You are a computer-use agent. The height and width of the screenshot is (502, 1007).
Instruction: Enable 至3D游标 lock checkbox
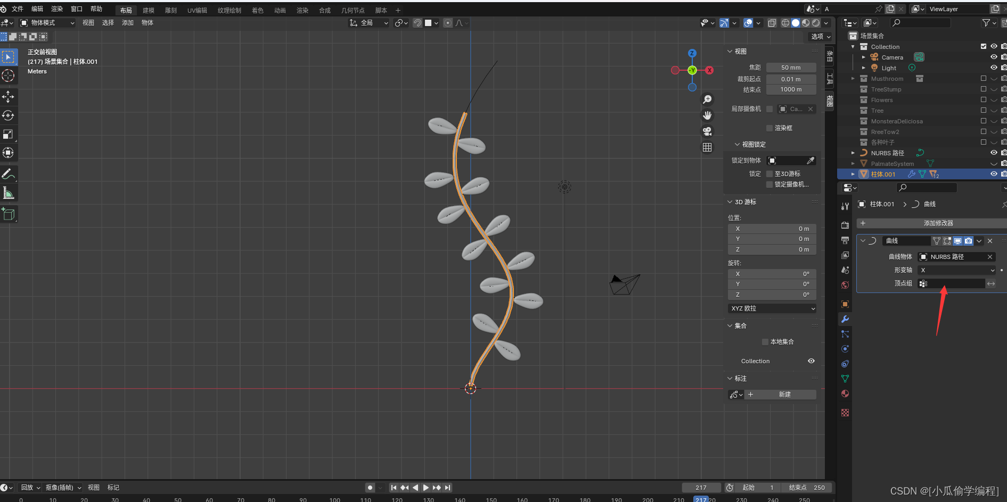coord(769,174)
